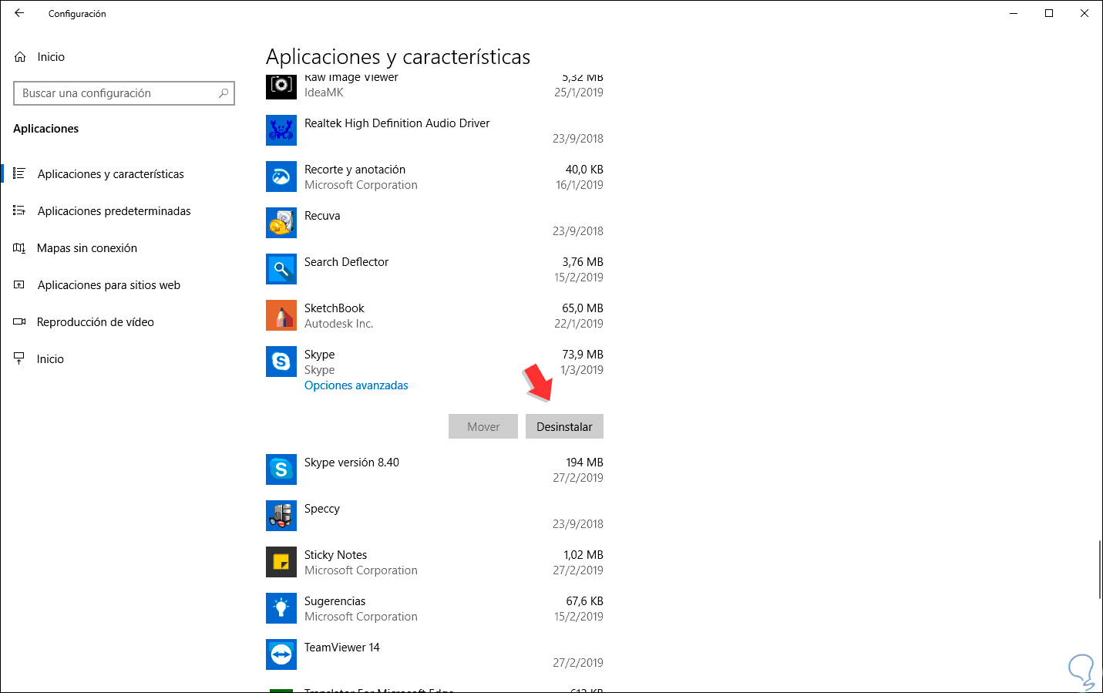
Task: Close the Configuración window
Action: (x=1085, y=13)
